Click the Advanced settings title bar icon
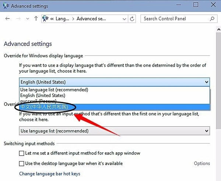Image resolution: width=221 pixels, height=181 pixels. [x=6, y=6]
